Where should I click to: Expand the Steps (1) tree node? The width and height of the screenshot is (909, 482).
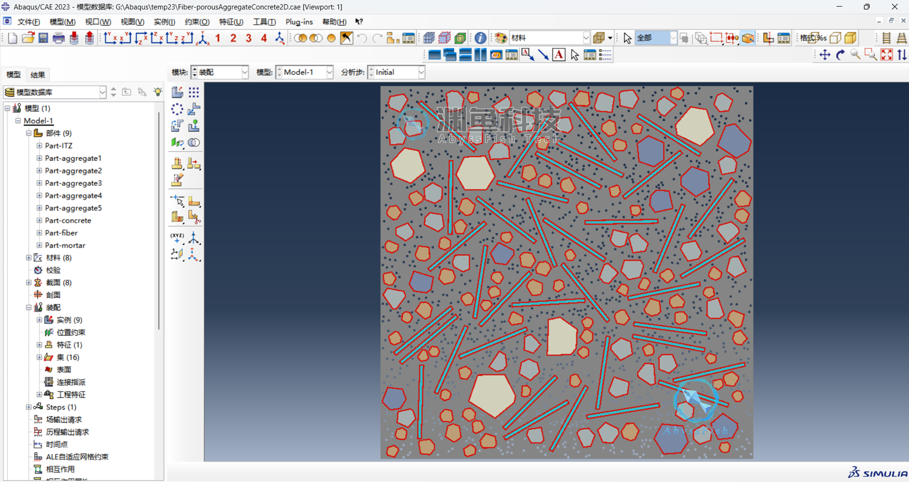tap(29, 407)
